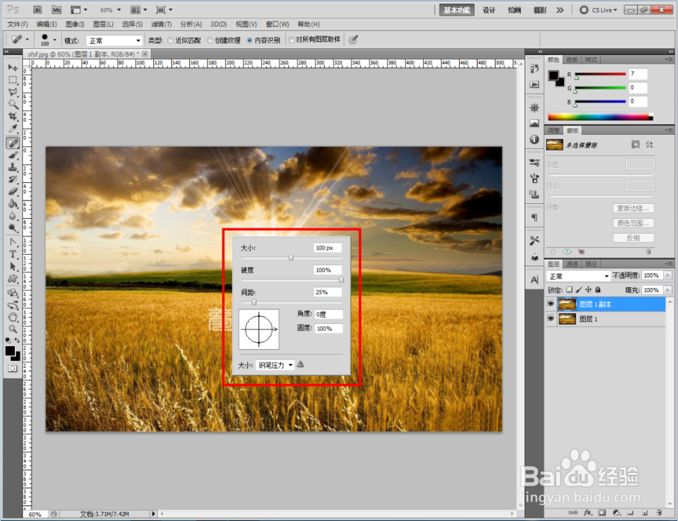Click the 蒙版边缘... button
Image resolution: width=678 pixels, height=521 pixels.
(x=633, y=208)
